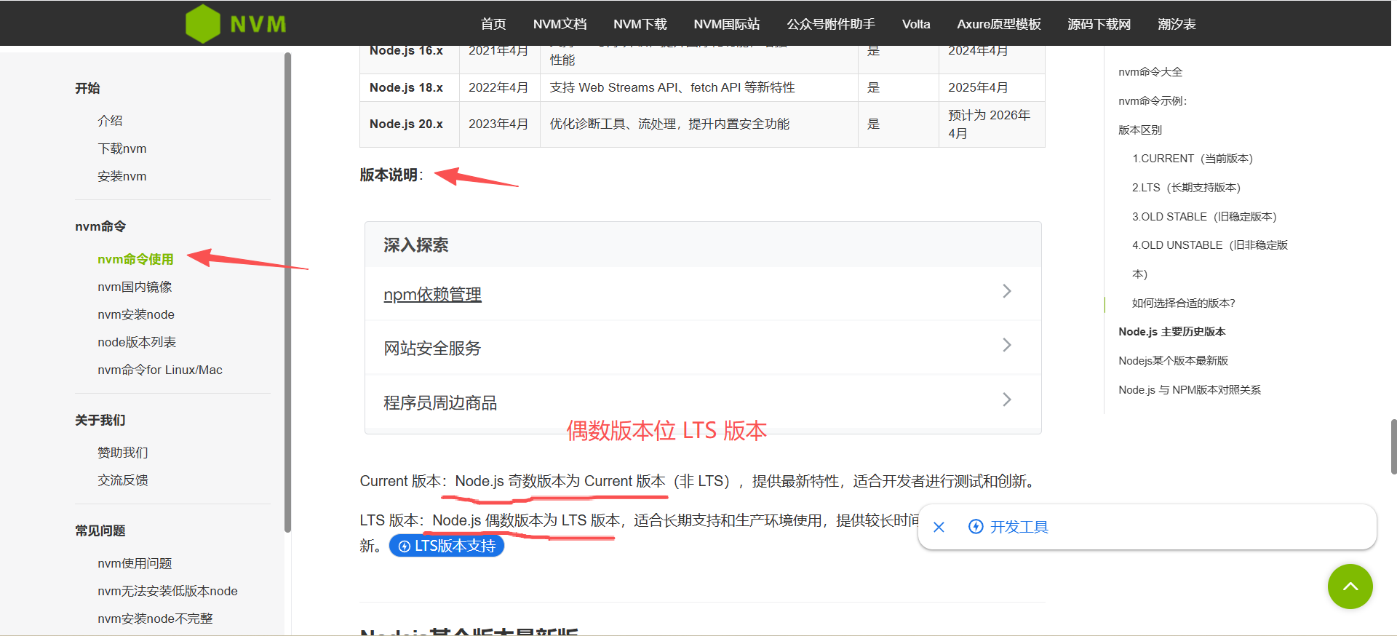Click the Node.js 20.x table cell
This screenshot has width=1397, height=636.
409,124
